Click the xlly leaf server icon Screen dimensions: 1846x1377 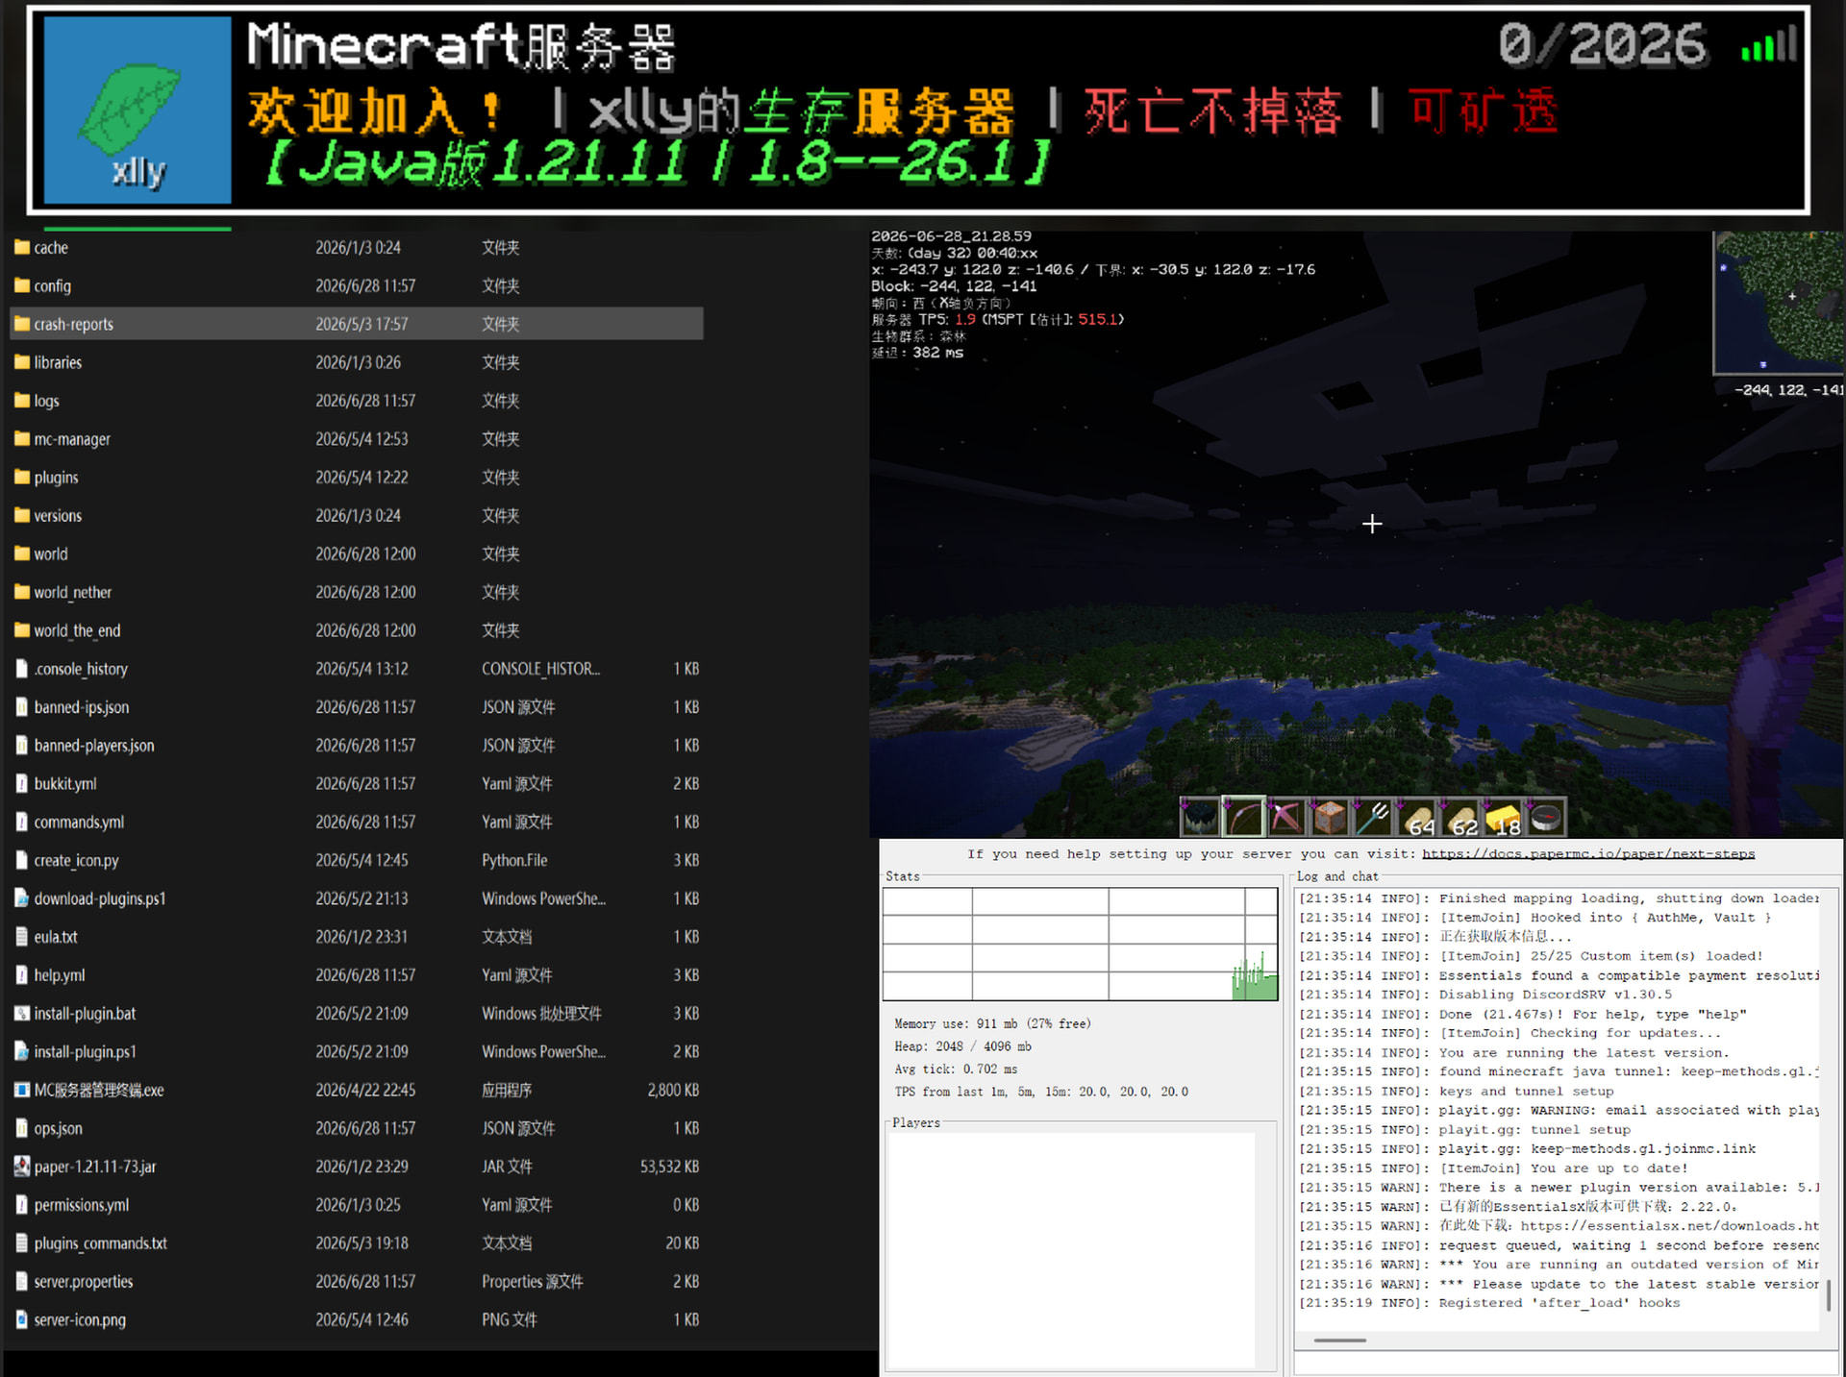coord(137,110)
